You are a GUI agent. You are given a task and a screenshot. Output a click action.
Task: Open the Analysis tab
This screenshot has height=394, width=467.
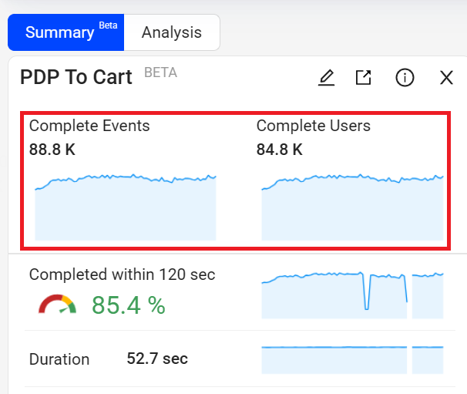point(171,32)
